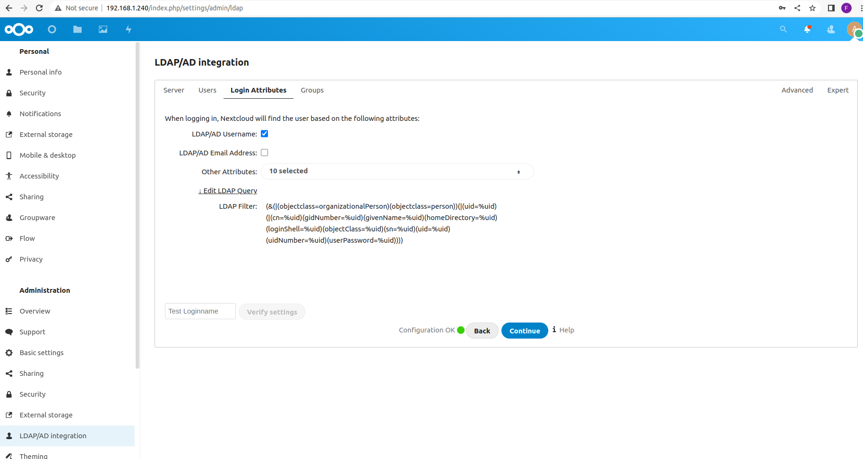
Task: Switch to the Users tab
Action: tap(207, 90)
